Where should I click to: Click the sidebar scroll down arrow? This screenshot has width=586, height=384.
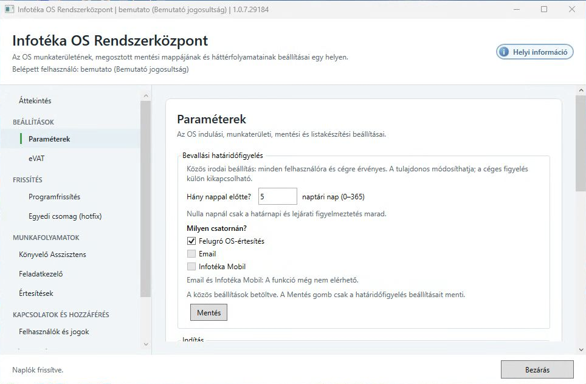pos(146,345)
